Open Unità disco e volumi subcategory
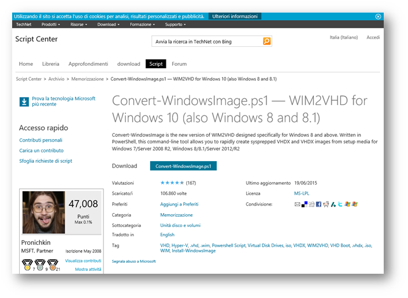Image resolution: width=408 pixels, height=298 pixels. coord(180,225)
